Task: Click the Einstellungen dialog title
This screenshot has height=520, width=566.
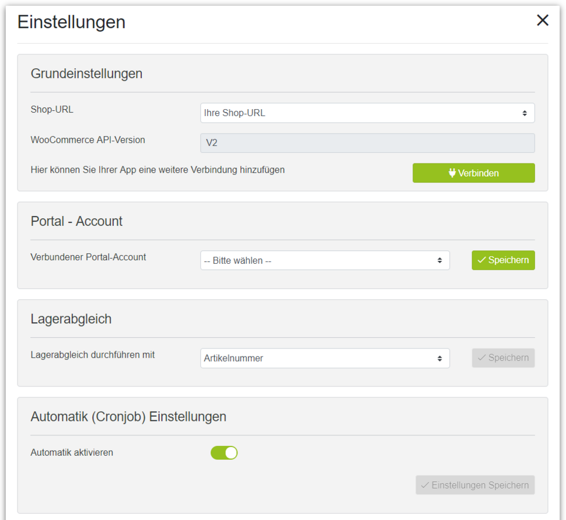Action: click(71, 22)
